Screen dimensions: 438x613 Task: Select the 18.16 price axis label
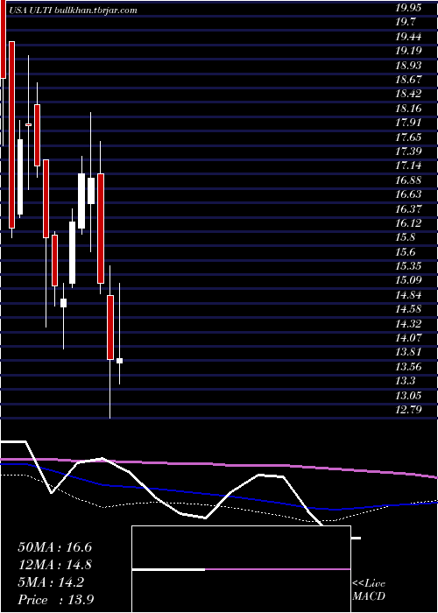[408, 109]
